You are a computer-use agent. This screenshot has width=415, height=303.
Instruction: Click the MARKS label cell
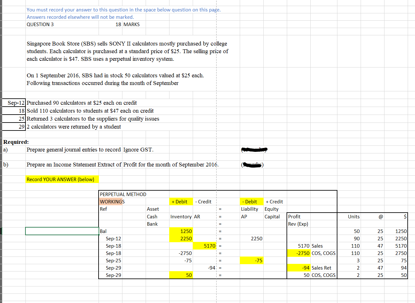pos(132,25)
